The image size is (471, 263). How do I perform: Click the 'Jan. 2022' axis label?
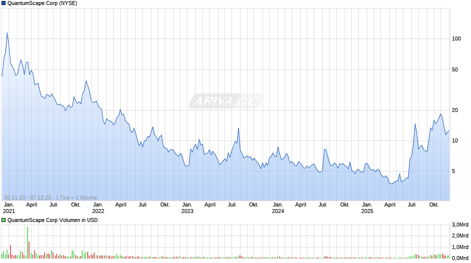pos(98,208)
